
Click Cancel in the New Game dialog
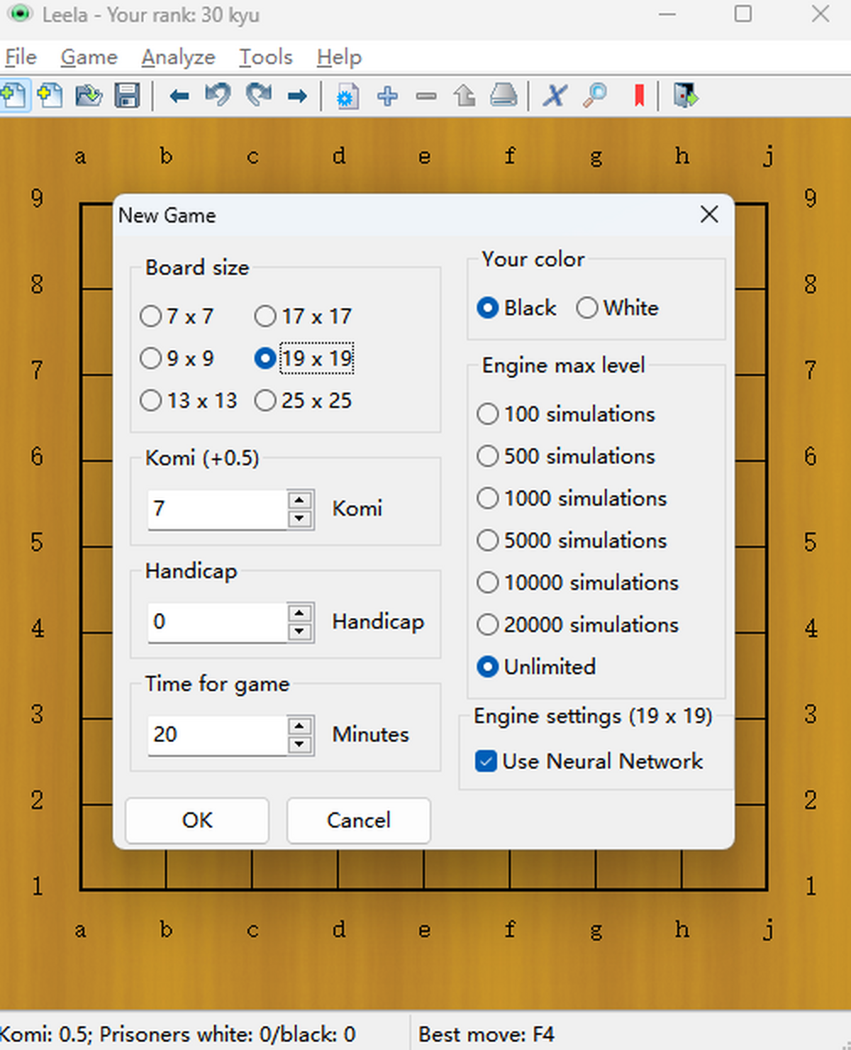pos(359,820)
